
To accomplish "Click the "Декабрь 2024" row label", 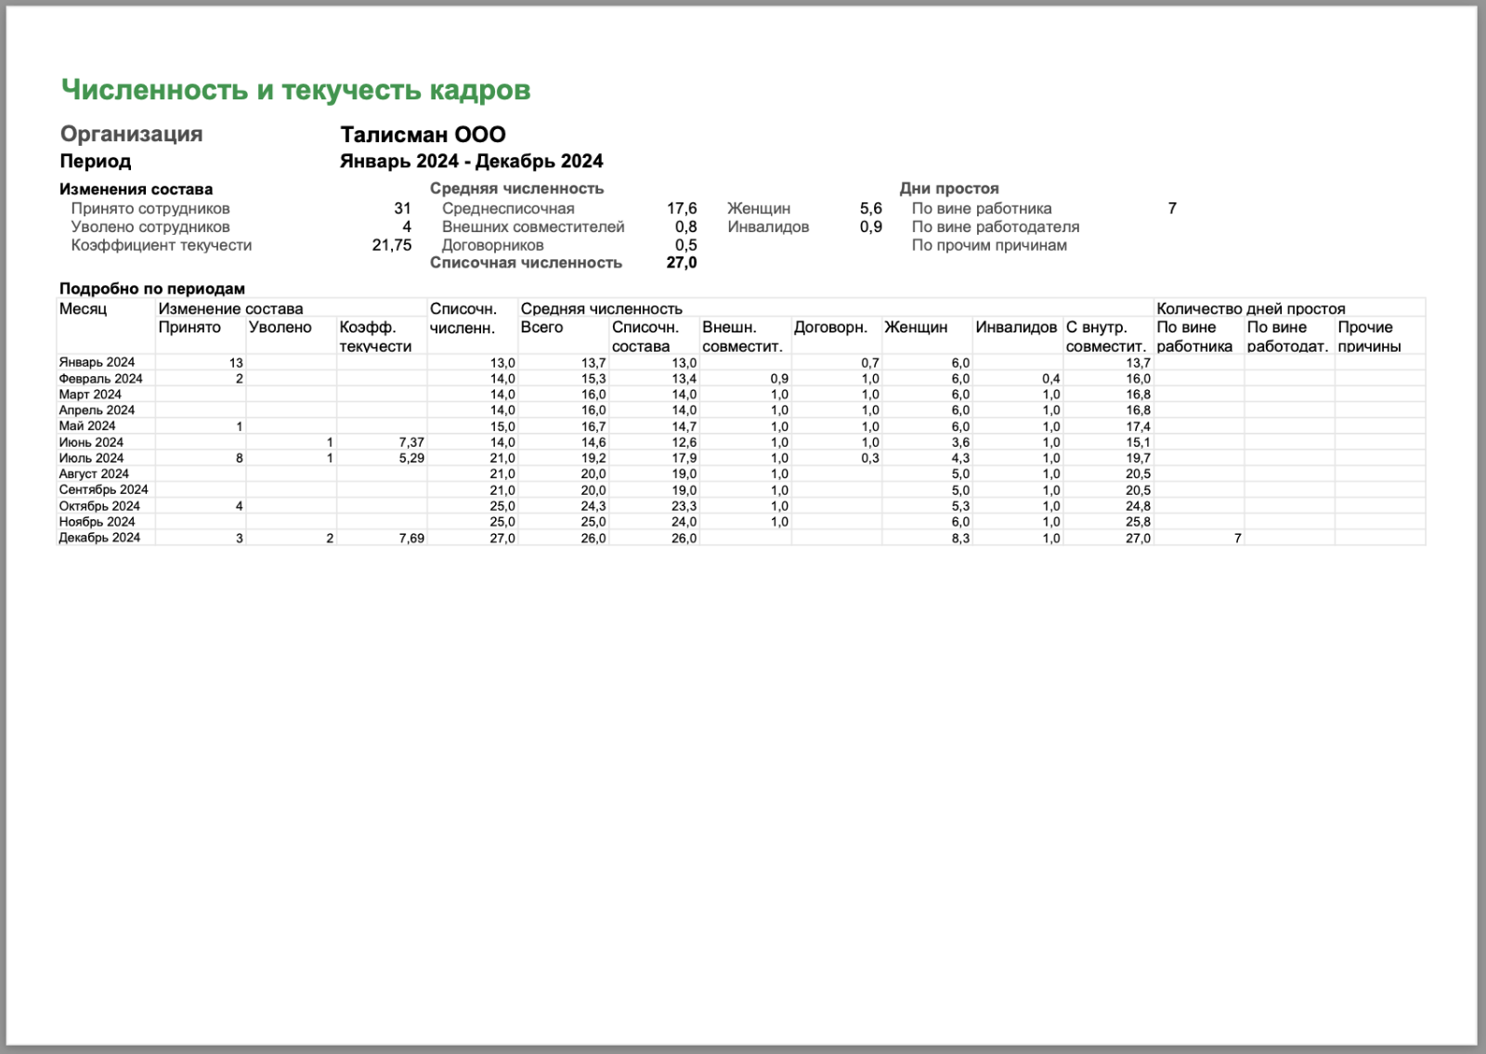I will 99,538.
